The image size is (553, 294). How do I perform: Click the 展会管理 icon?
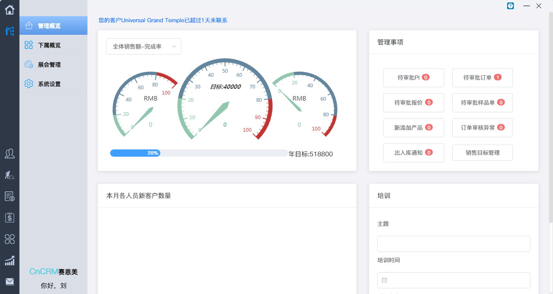29,64
